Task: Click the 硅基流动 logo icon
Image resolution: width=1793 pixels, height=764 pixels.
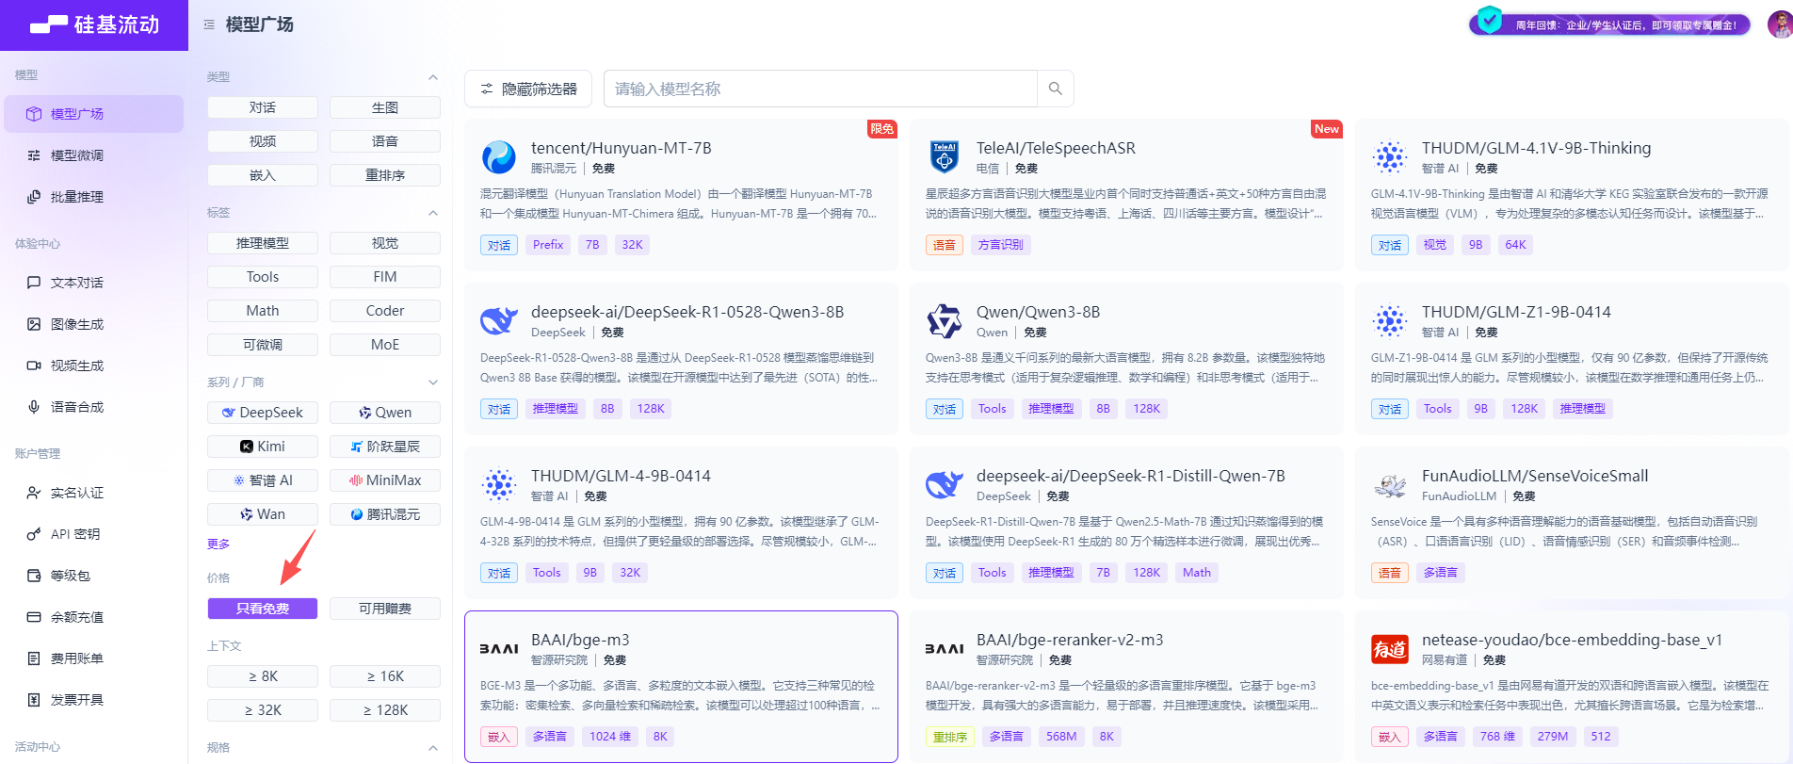Action: coord(48,25)
